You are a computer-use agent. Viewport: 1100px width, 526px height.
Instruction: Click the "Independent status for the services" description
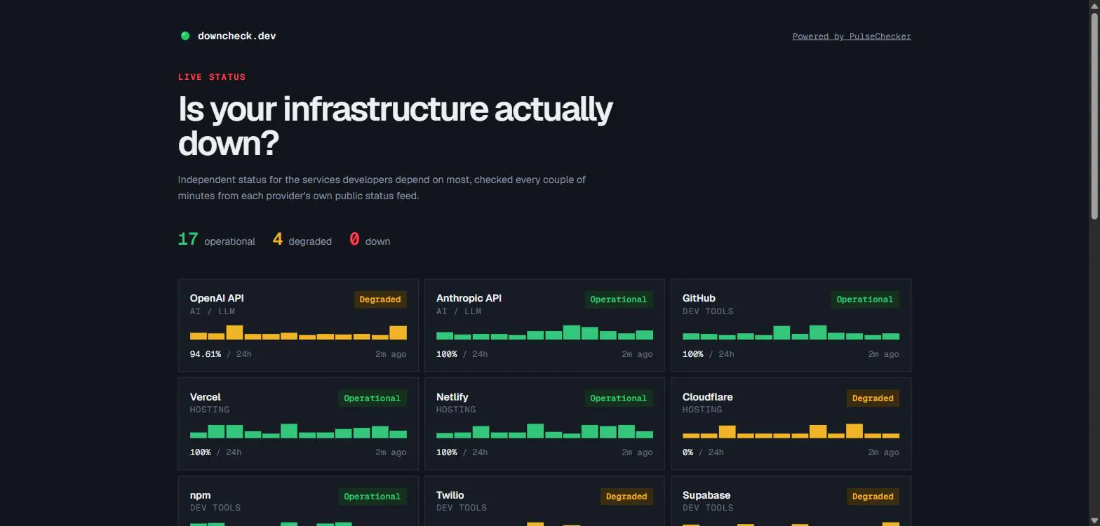tap(382, 188)
